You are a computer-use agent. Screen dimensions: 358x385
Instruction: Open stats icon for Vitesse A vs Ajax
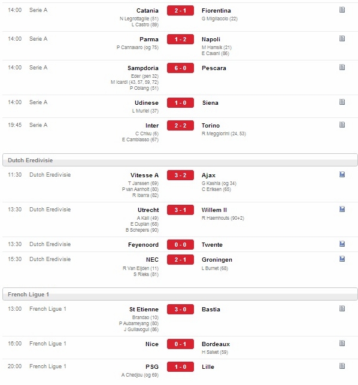(x=342, y=174)
